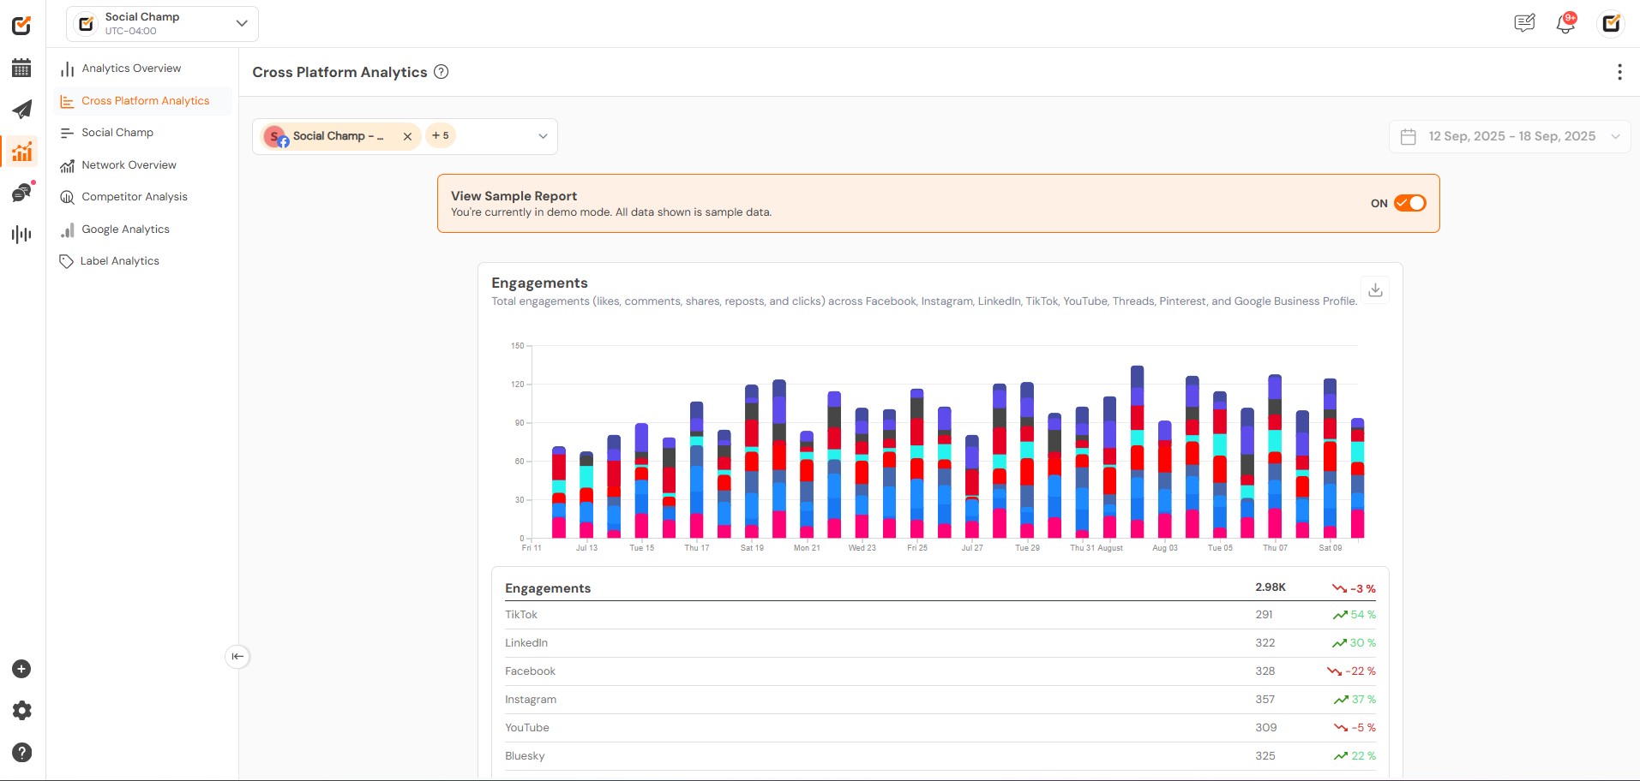The height and width of the screenshot is (781, 1640).
Task: Click the 357 Instagram value
Action: [1265, 700]
